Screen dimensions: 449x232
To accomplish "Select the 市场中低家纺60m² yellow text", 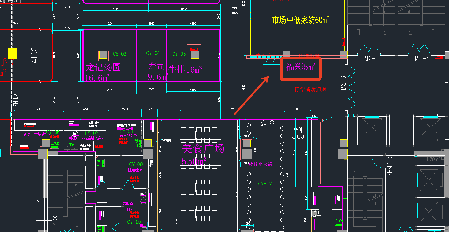I will (300, 20).
